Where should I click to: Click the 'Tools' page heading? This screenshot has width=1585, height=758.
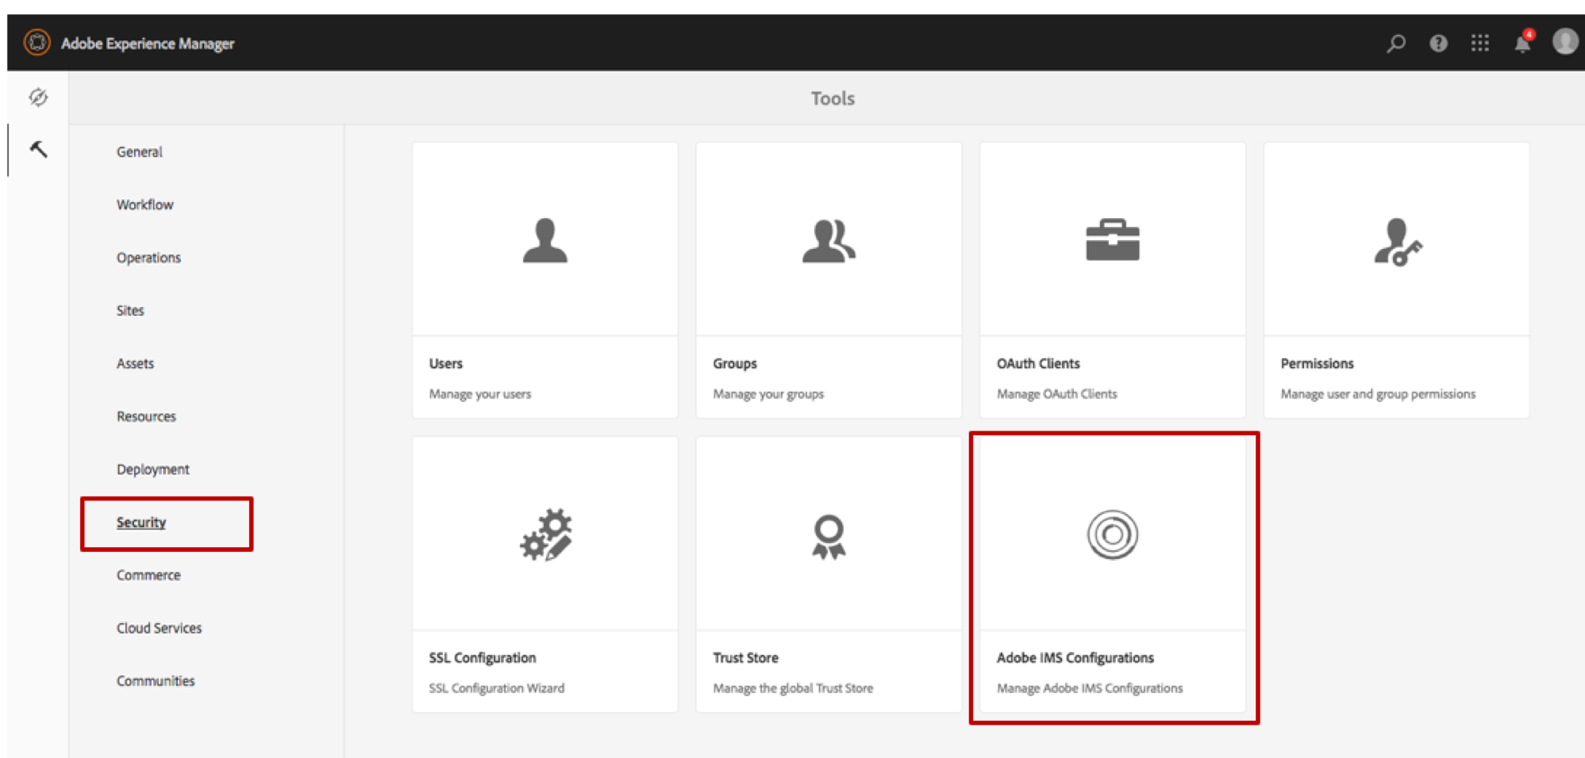pyautogui.click(x=833, y=98)
